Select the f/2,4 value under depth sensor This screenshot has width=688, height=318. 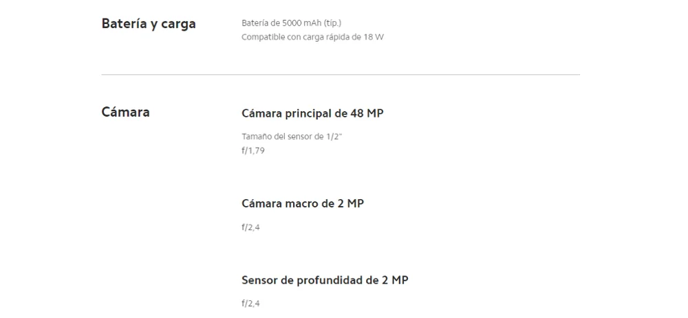click(250, 304)
